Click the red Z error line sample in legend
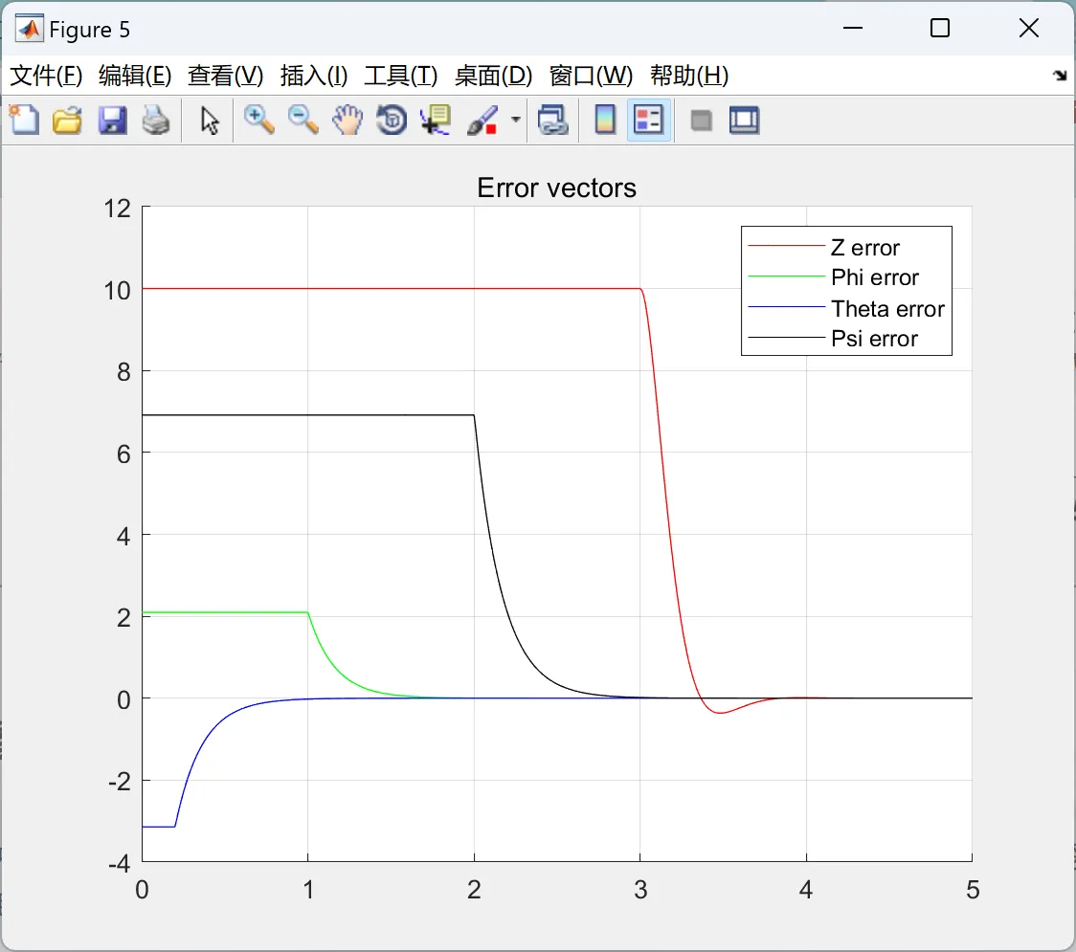This screenshot has height=952, width=1076. pos(786,246)
